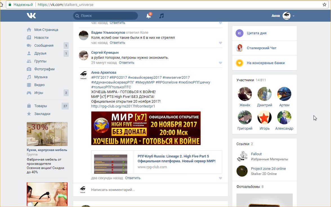Reply to Сергей Куницын's comment
Viewport: 331px width, 207px height.
pos(126,63)
